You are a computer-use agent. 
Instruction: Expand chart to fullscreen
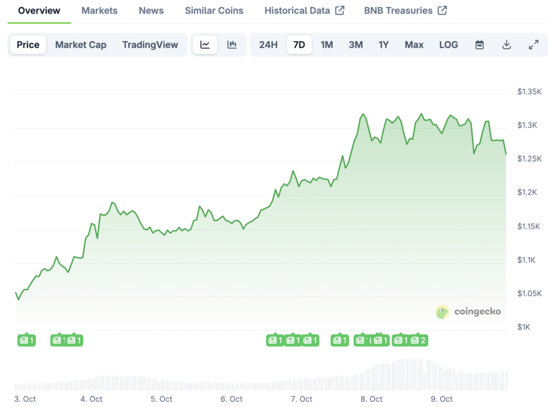point(534,45)
